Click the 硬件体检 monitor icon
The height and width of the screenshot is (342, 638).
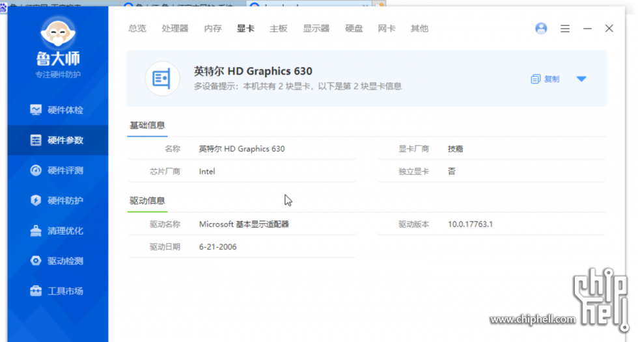[x=36, y=110]
